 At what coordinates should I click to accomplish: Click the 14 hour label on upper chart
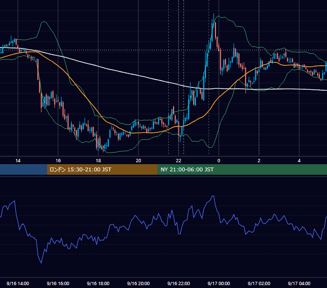[18, 161]
